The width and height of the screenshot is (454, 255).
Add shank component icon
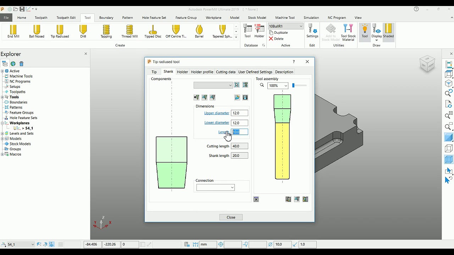(196, 97)
